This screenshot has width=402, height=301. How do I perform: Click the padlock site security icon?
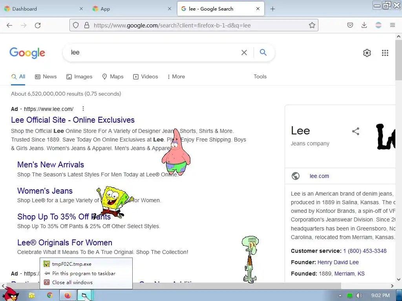(x=87, y=25)
